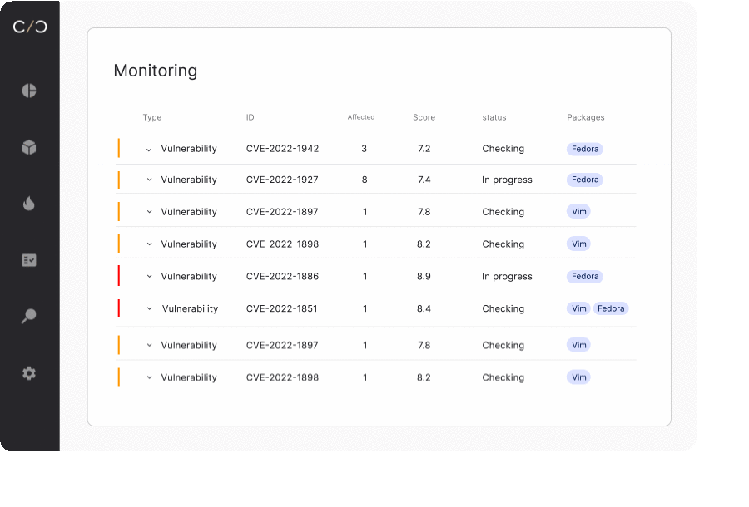Click the Fedora tag for CVE-2022-1886
Viewport: 749px width, 507px height.
[x=585, y=276]
